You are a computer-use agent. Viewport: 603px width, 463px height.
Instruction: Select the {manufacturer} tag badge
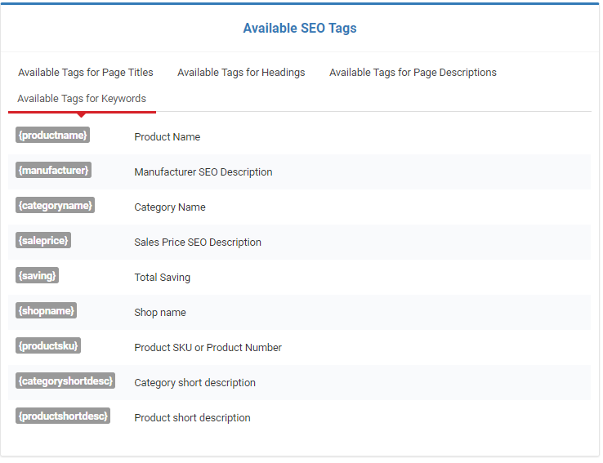coord(53,170)
